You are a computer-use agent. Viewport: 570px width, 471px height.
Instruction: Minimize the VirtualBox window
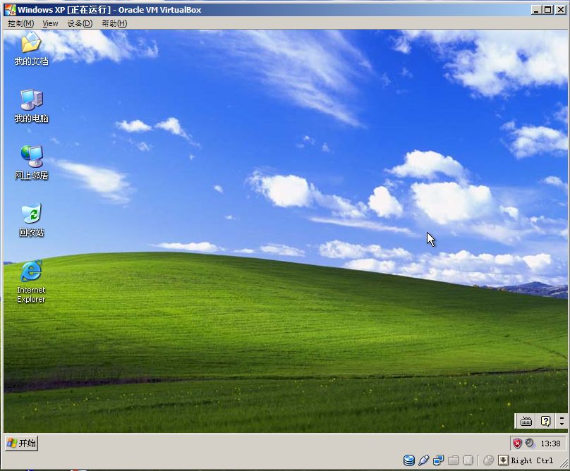(535, 10)
